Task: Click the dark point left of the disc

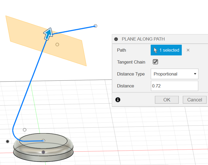Action: [x=7, y=142]
